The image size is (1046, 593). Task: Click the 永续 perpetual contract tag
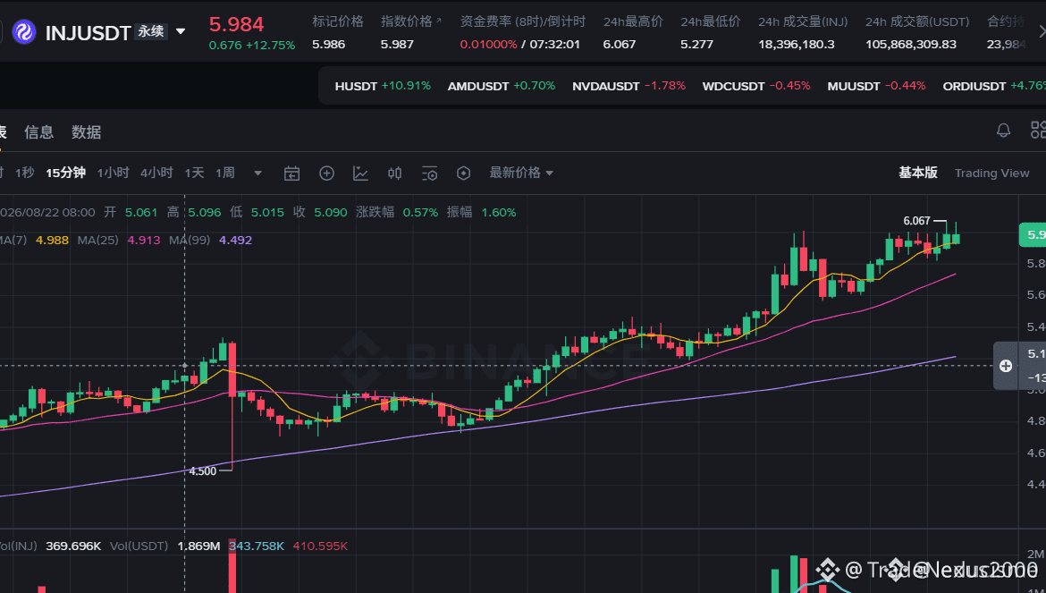pyautogui.click(x=151, y=31)
